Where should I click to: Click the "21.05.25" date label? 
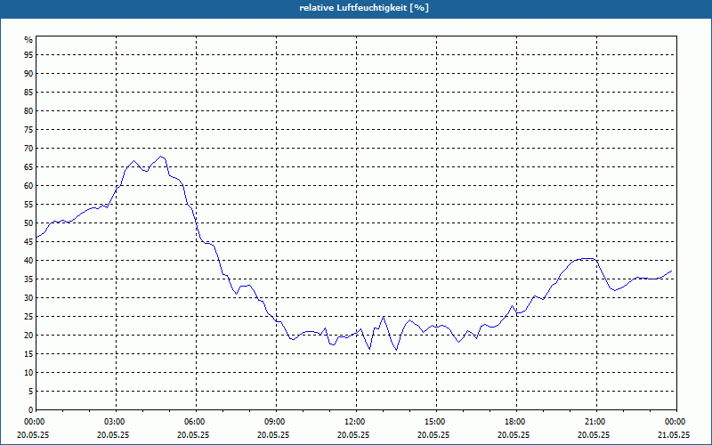pyautogui.click(x=674, y=434)
